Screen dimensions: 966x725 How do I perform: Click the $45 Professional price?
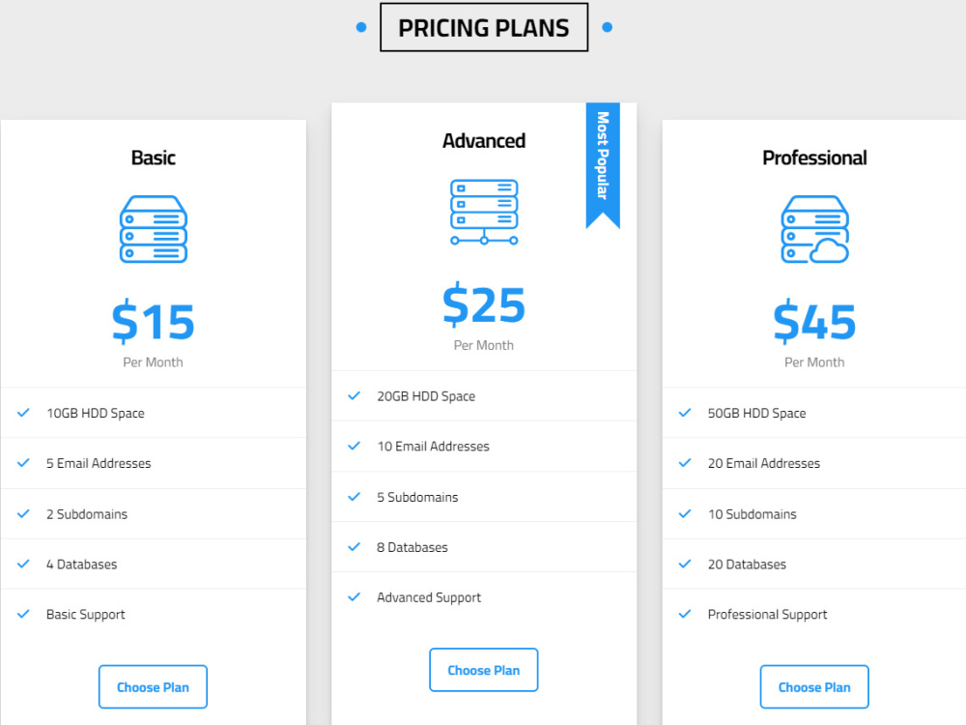[x=814, y=321]
